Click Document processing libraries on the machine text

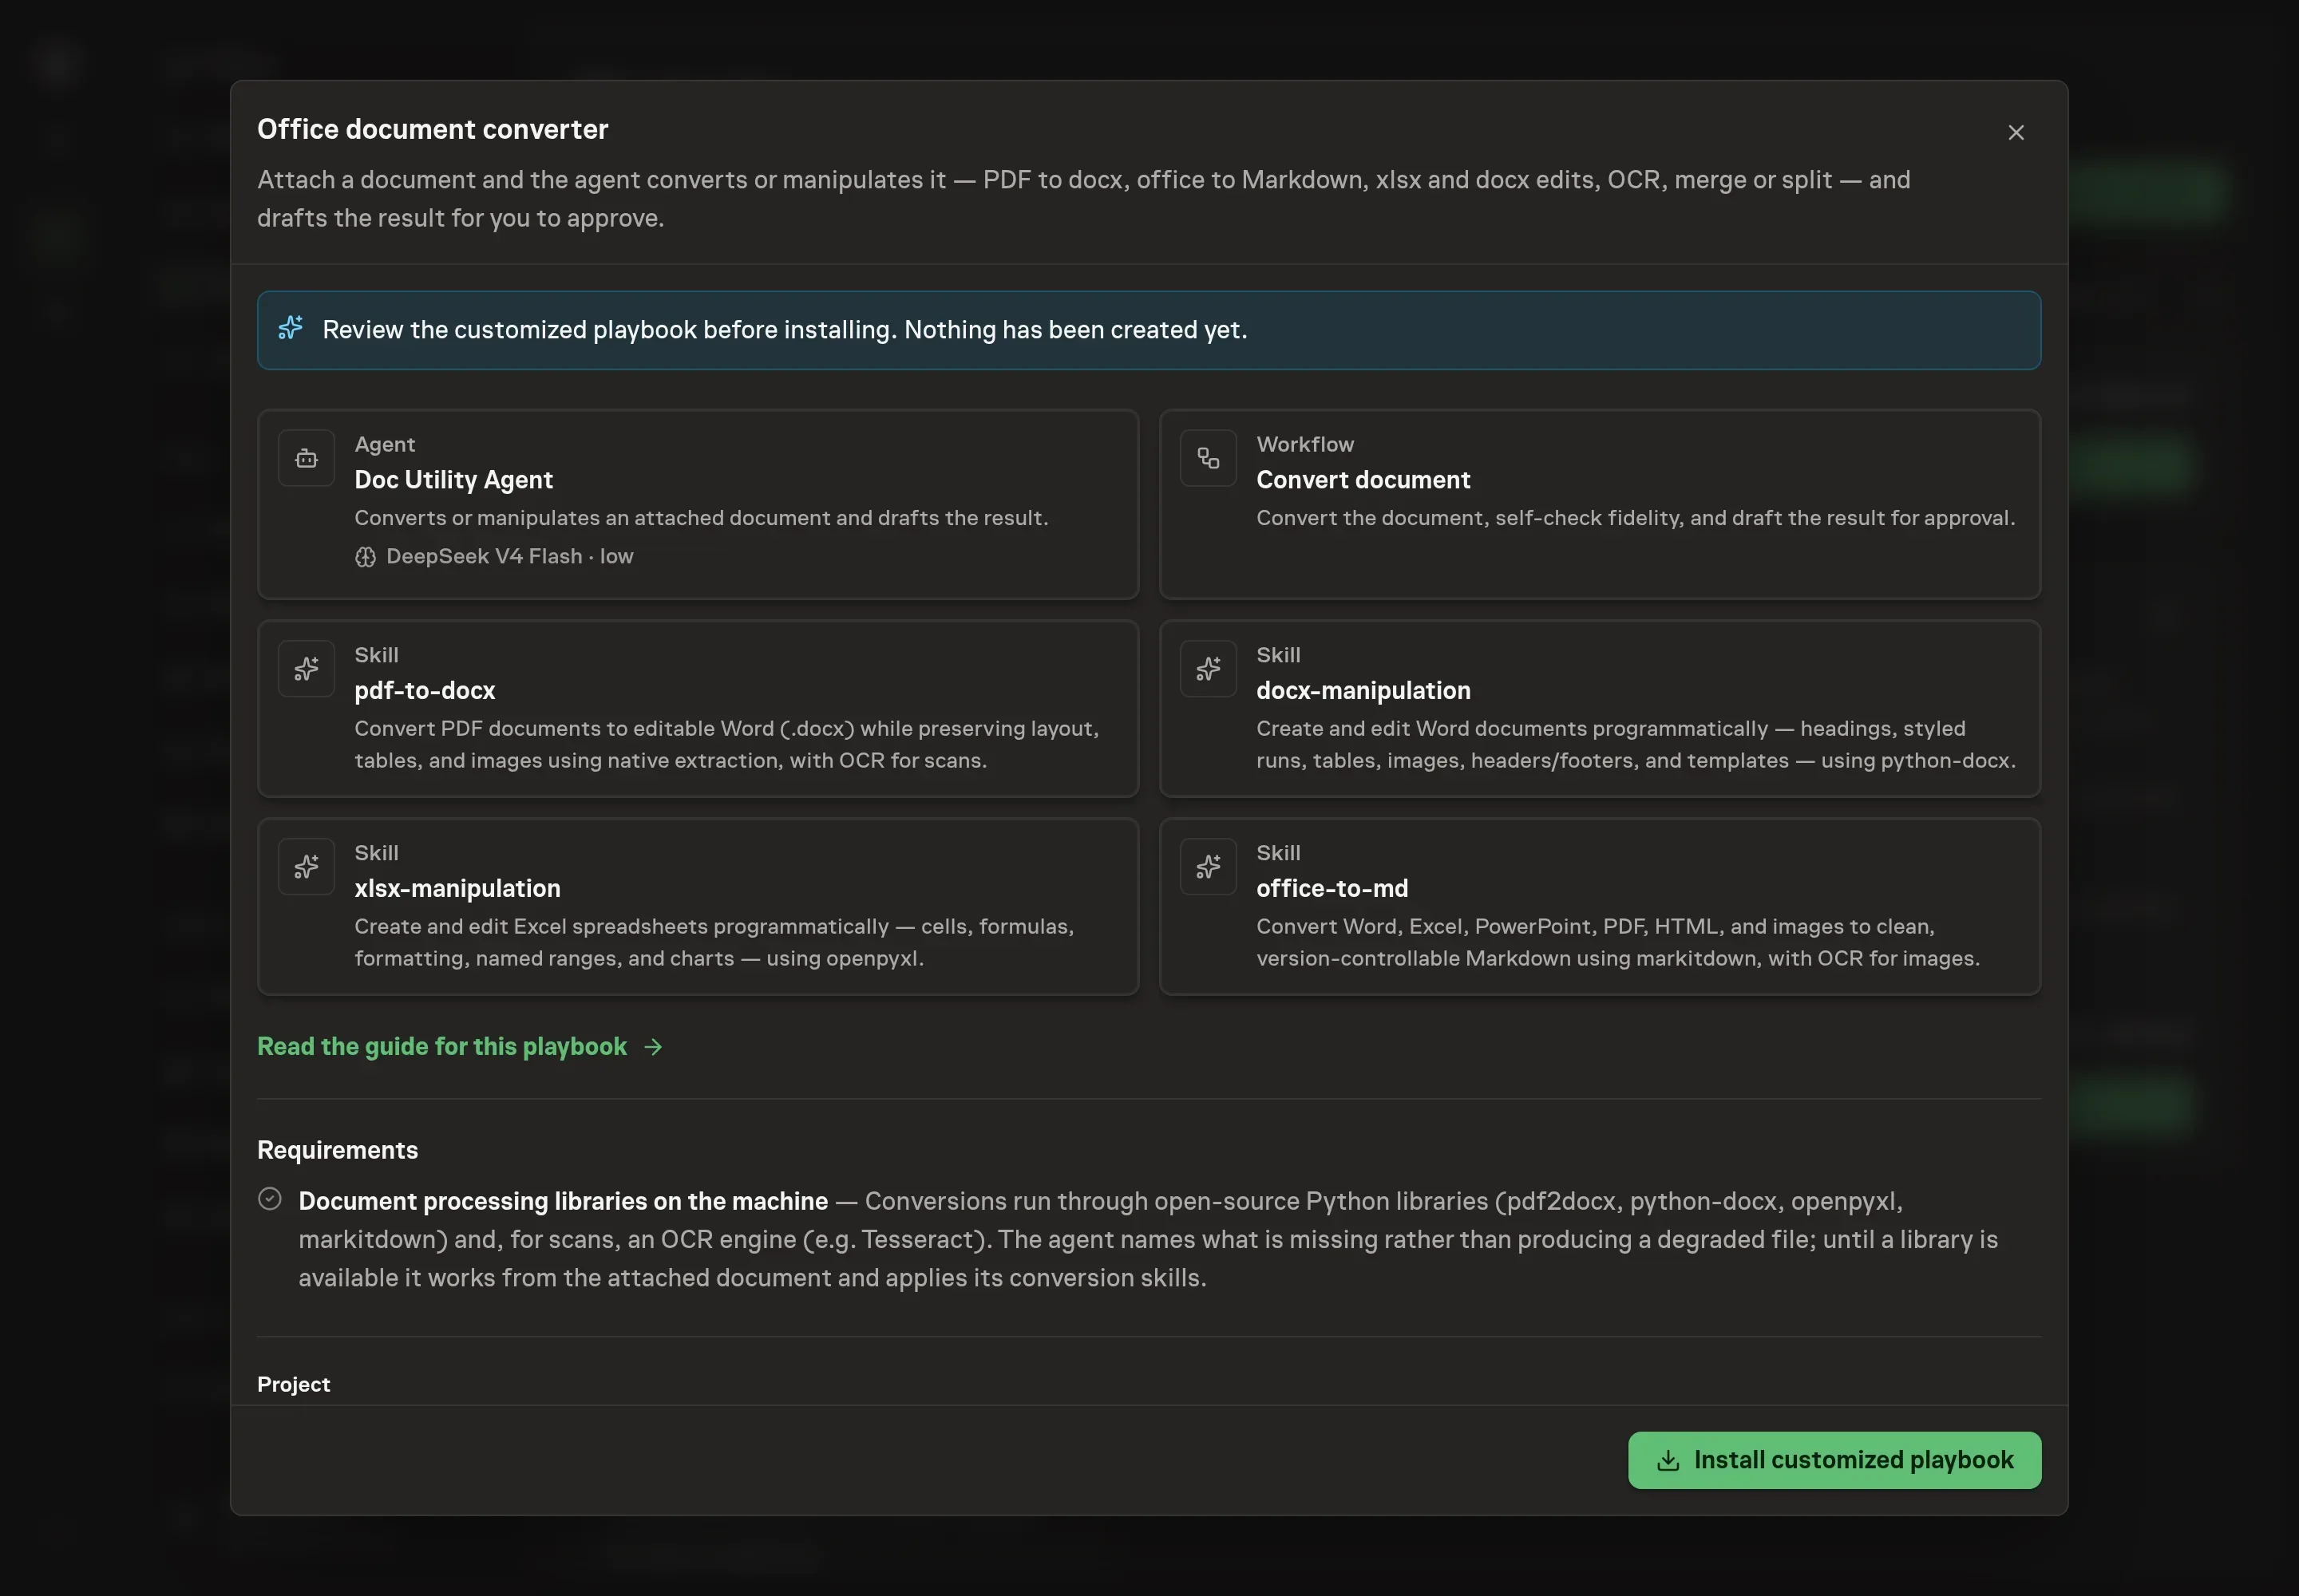[564, 1201]
